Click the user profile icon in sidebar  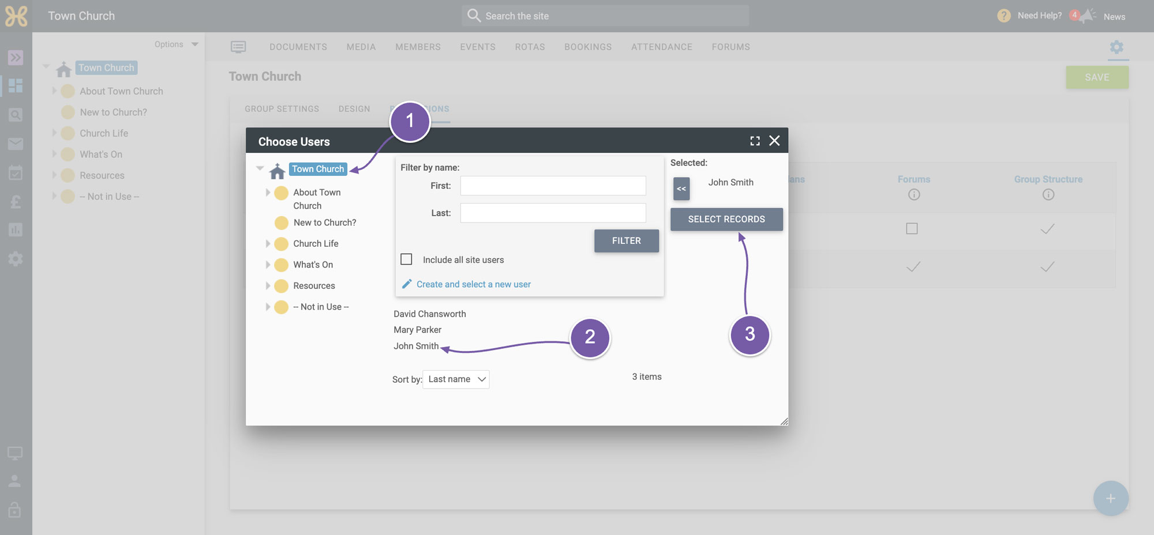[15, 481]
